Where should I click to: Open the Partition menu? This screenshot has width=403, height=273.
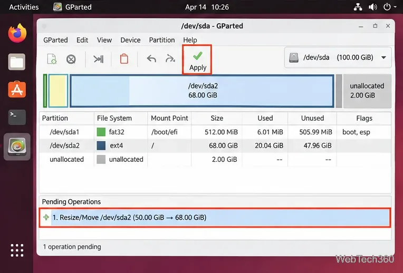point(162,40)
